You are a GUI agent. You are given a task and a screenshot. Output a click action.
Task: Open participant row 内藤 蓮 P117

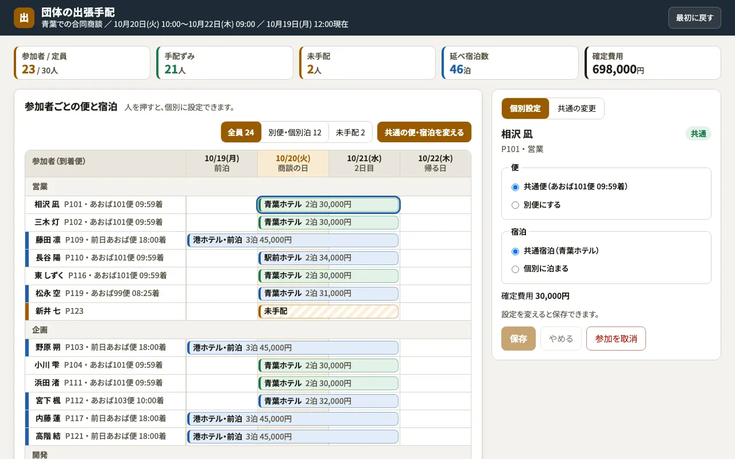[106, 418]
